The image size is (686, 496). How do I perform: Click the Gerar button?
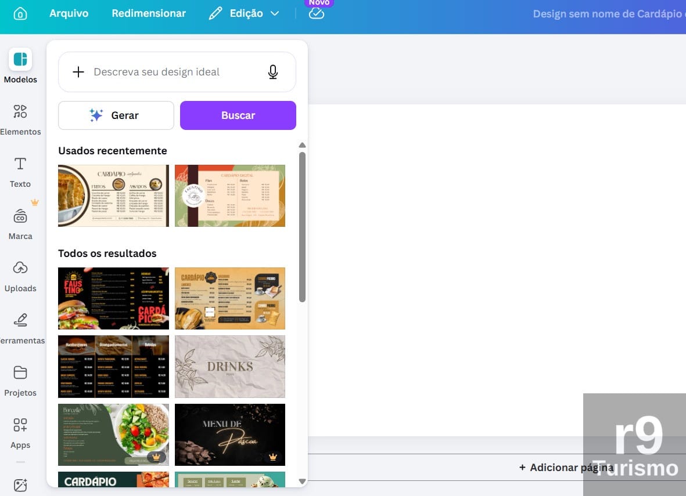coord(116,115)
